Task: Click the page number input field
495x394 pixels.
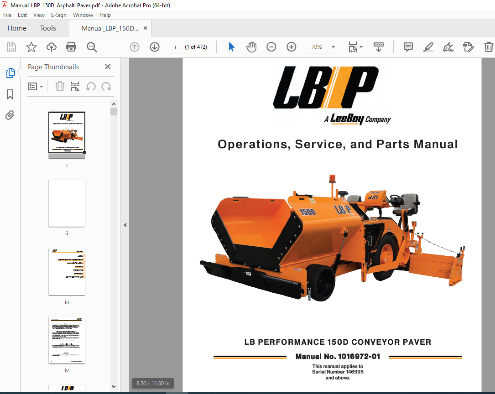Action: point(176,47)
